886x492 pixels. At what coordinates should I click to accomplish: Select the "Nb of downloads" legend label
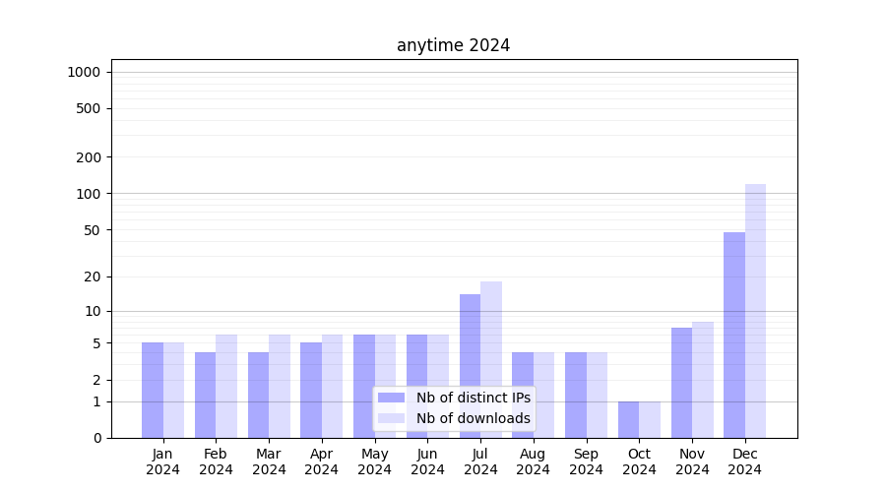pos(473,418)
